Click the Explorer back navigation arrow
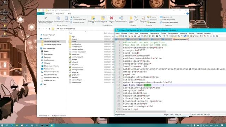 (x=40, y=29)
